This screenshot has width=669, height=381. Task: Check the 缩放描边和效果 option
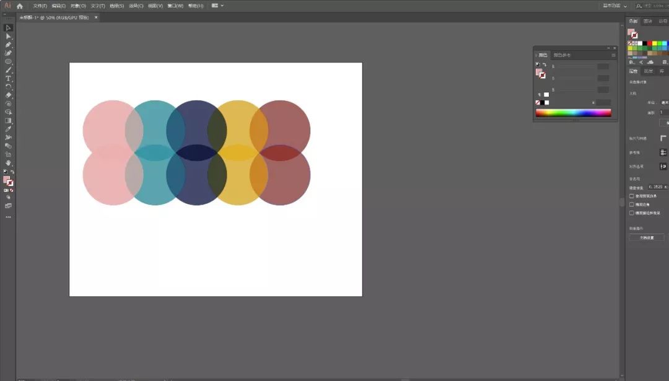pos(632,212)
